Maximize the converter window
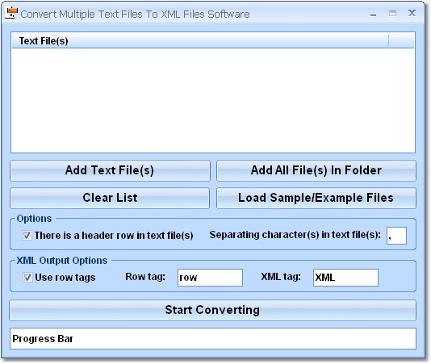This screenshot has height=364, width=431. pyautogui.click(x=392, y=13)
